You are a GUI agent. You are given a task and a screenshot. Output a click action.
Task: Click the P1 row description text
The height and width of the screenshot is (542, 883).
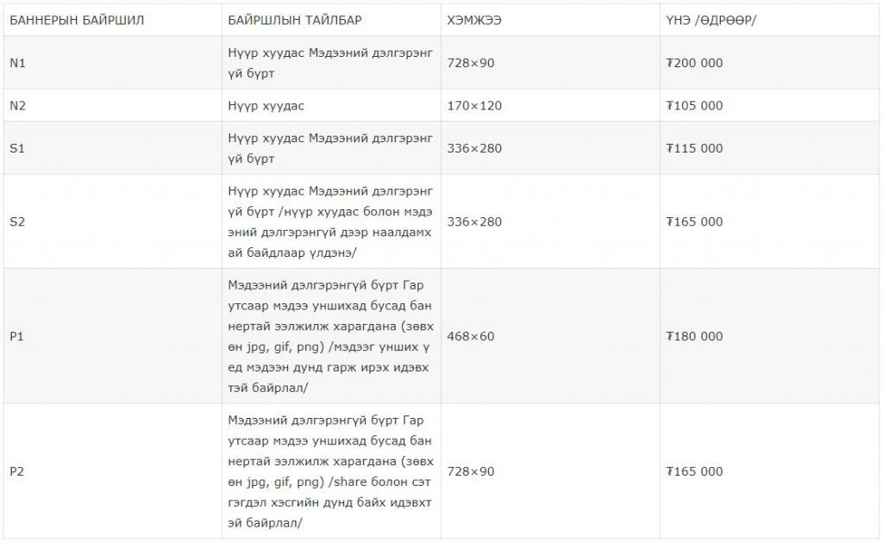click(x=330, y=337)
